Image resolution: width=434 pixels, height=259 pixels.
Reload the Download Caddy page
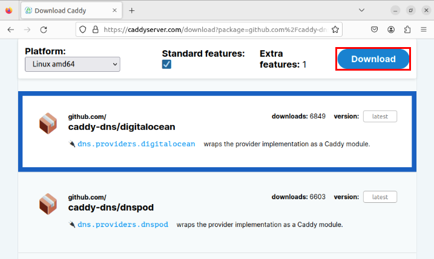click(x=44, y=30)
